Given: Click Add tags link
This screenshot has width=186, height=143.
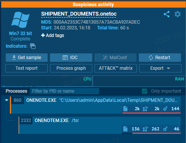Looking at the screenshot, I should [x=53, y=35].
